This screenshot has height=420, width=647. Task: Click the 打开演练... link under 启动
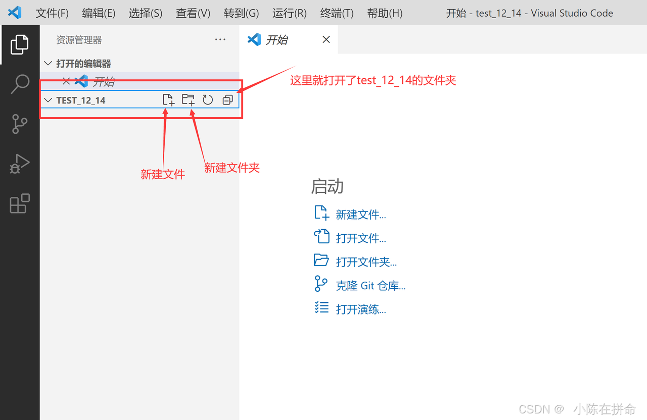361,309
